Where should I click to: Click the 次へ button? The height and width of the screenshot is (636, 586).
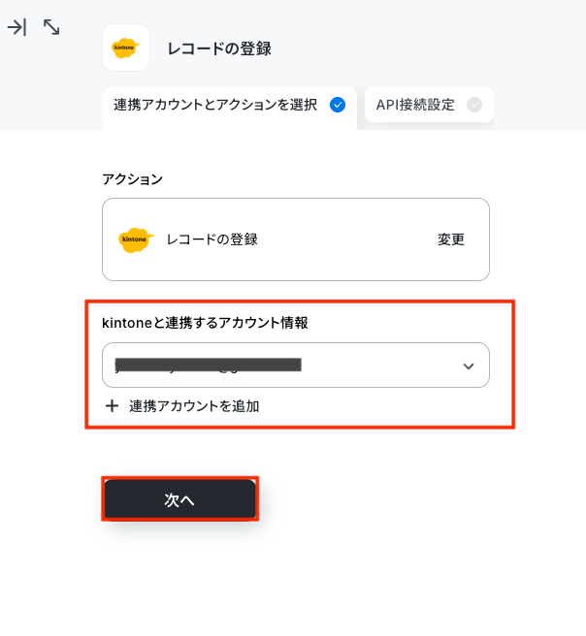pos(179,499)
